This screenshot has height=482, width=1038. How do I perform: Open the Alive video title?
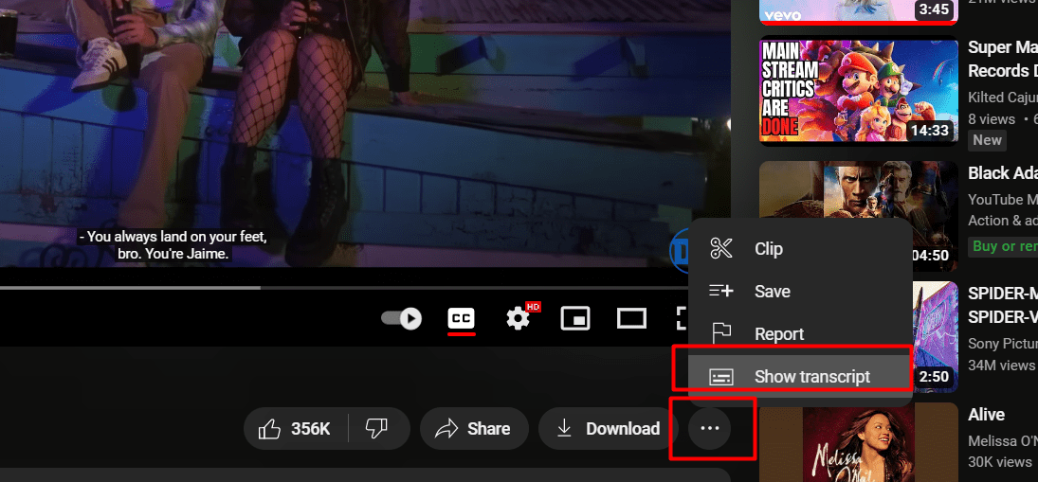(x=987, y=415)
